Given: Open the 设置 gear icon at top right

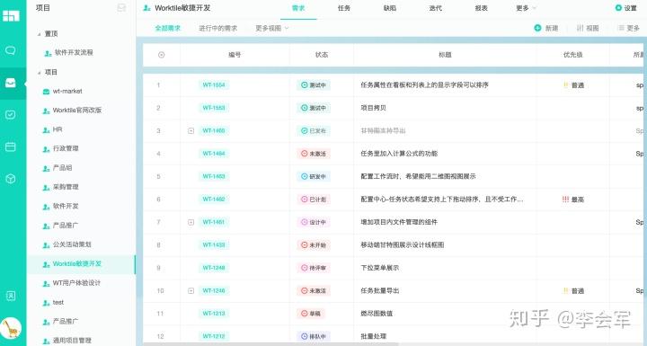Looking at the screenshot, I should (x=618, y=8).
